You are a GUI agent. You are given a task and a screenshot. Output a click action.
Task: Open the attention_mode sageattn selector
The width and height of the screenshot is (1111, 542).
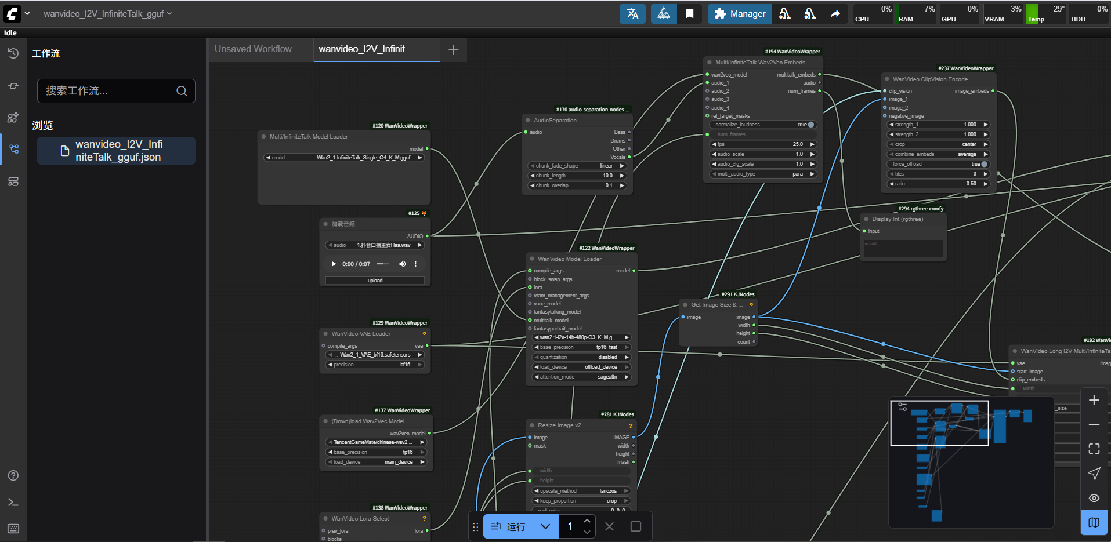(582, 377)
